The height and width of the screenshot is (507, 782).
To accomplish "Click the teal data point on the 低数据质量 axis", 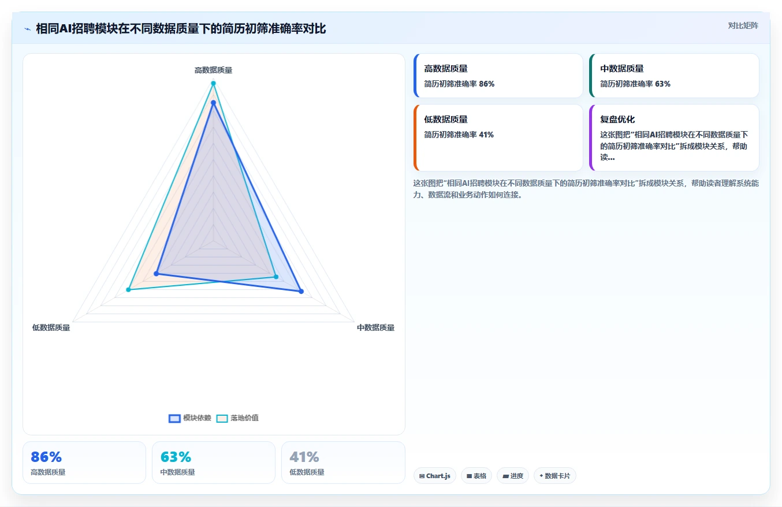I will pos(129,289).
